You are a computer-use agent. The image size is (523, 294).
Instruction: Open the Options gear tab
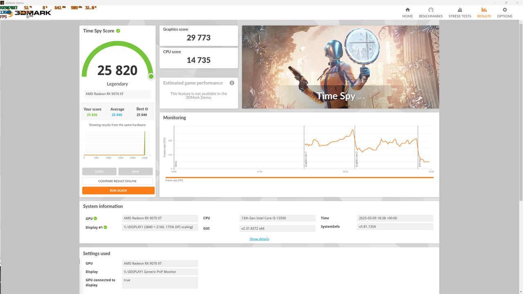[505, 13]
